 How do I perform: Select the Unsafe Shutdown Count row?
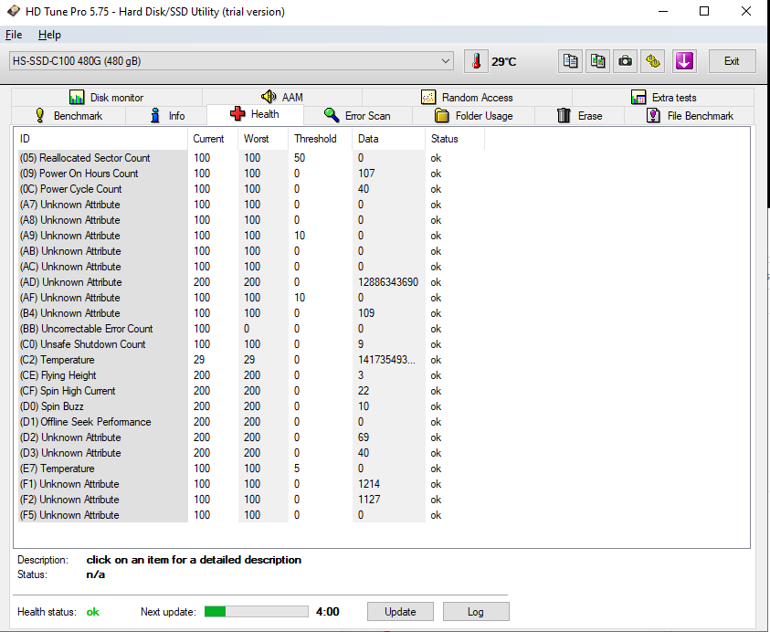pyautogui.click(x=249, y=344)
